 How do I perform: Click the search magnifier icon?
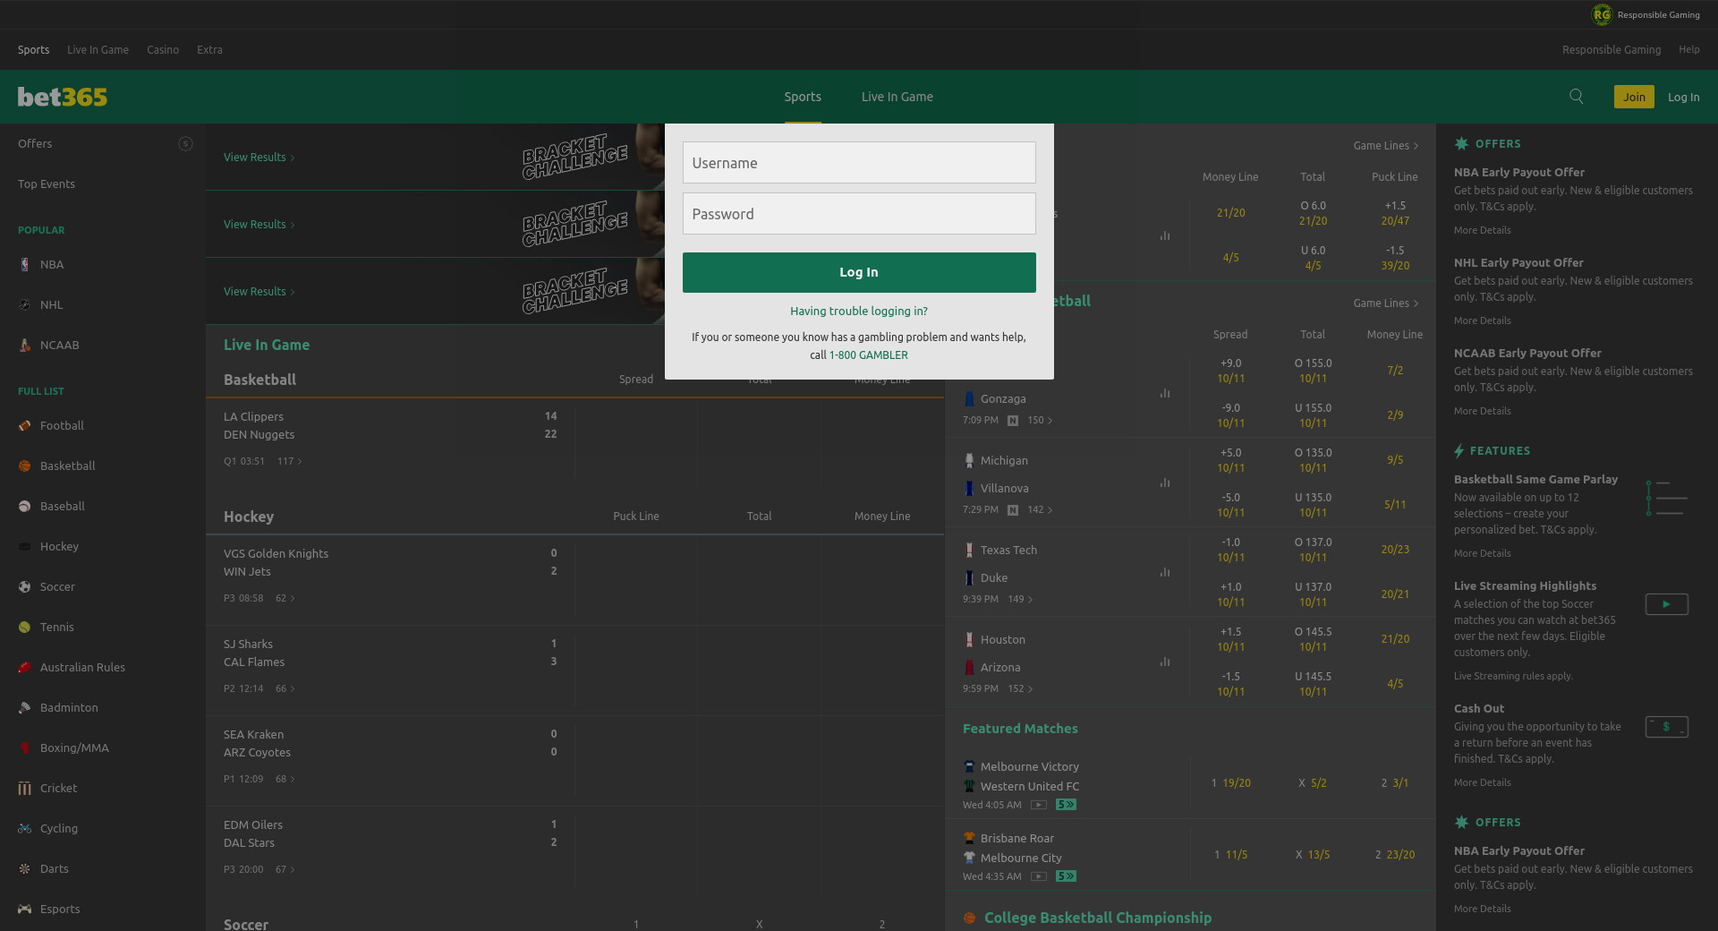[x=1576, y=97]
